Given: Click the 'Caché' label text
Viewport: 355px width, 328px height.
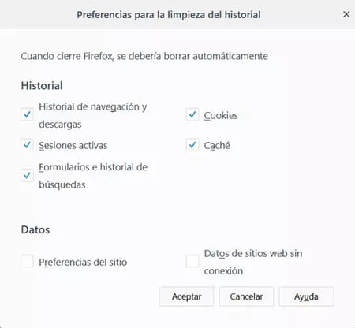Looking at the screenshot, I should point(217,145).
